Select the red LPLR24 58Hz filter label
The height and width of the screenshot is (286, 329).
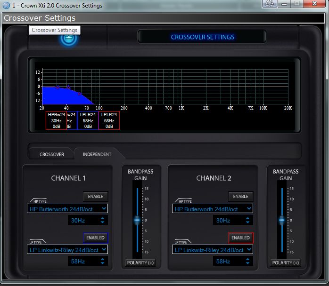point(109,120)
